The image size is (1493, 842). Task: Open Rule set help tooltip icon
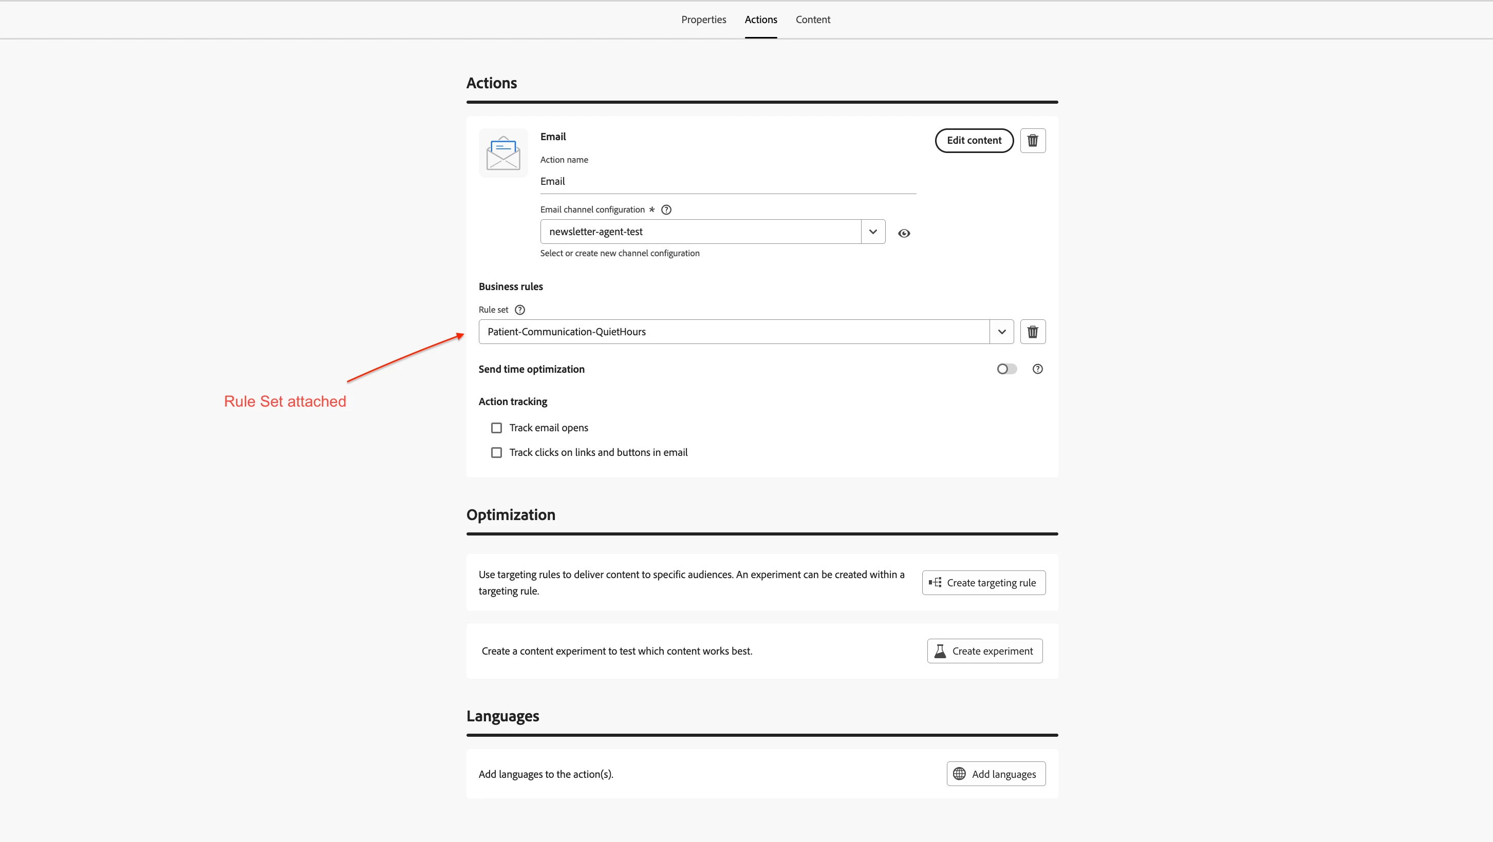click(520, 310)
